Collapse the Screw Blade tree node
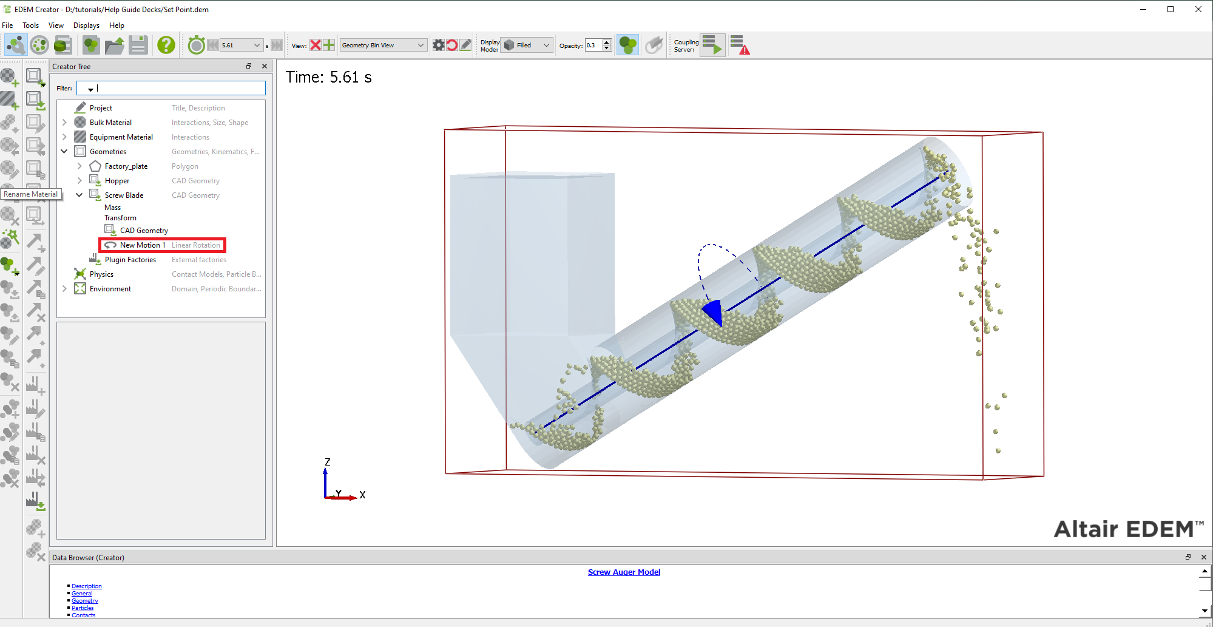 click(x=79, y=195)
